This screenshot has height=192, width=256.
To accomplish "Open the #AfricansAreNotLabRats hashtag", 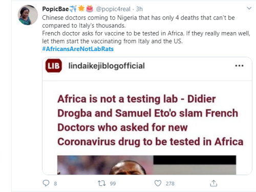I will pos(78,49).
